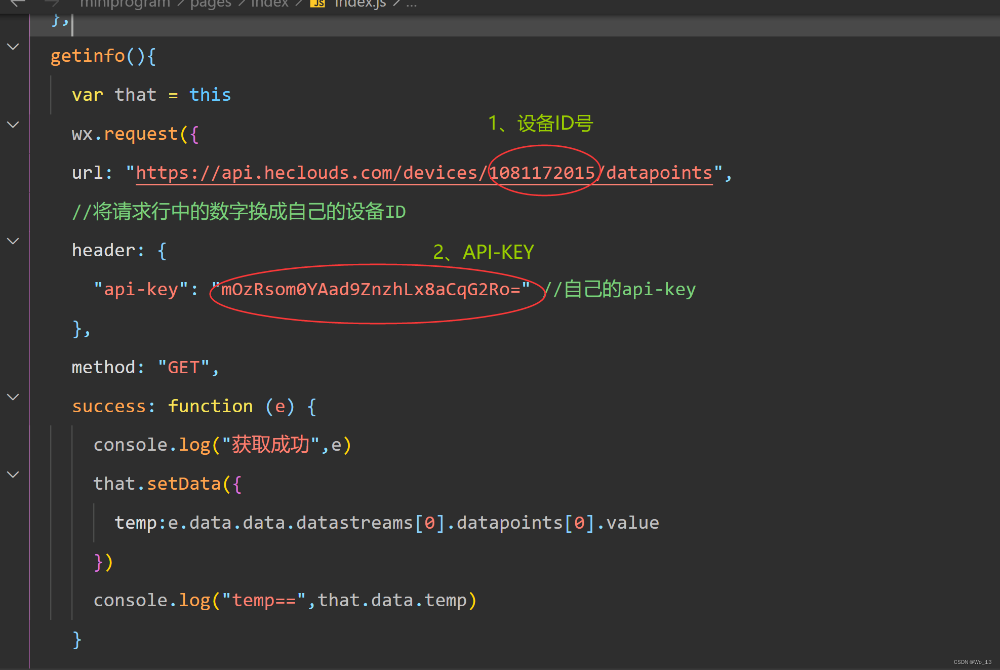This screenshot has width=1000, height=670.
Task: Click the CSDN @Wo_13 watermark text
Action: 972,662
